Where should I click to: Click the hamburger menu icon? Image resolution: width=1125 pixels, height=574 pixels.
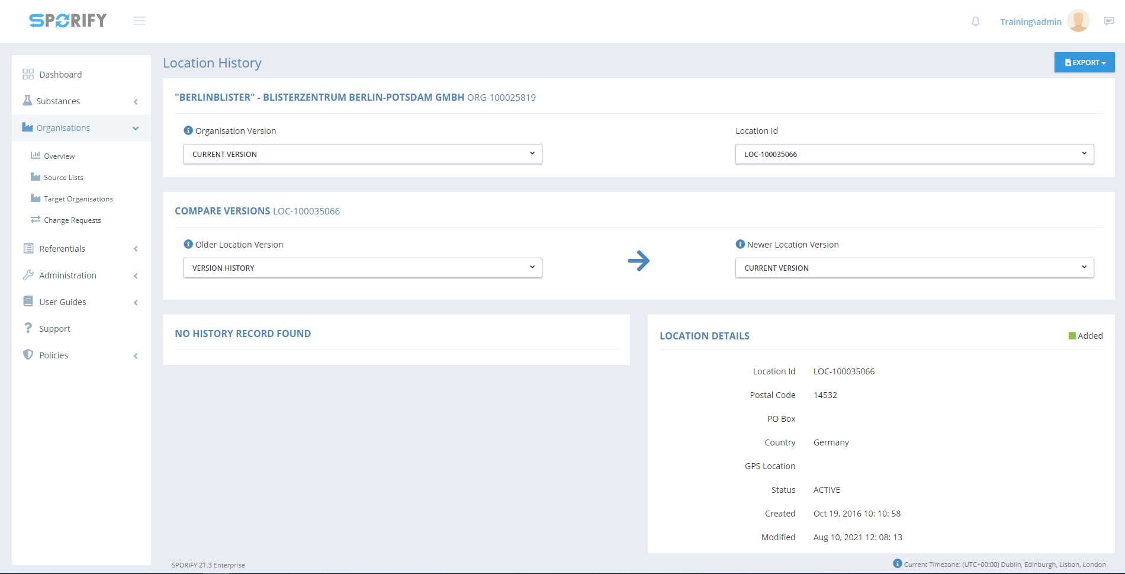pos(139,21)
